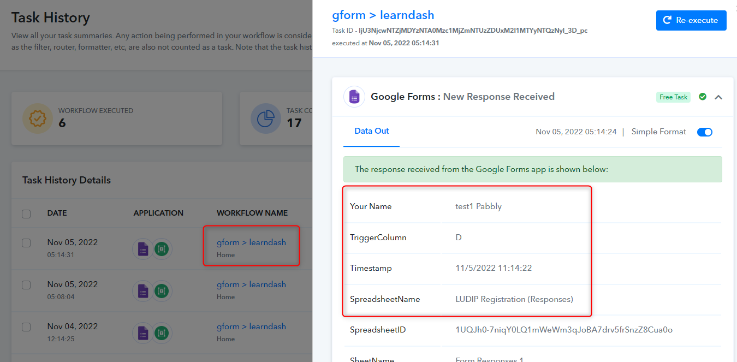Tick the checkbox for Nov 04, 2022 task
737x362 pixels.
pos(26,327)
